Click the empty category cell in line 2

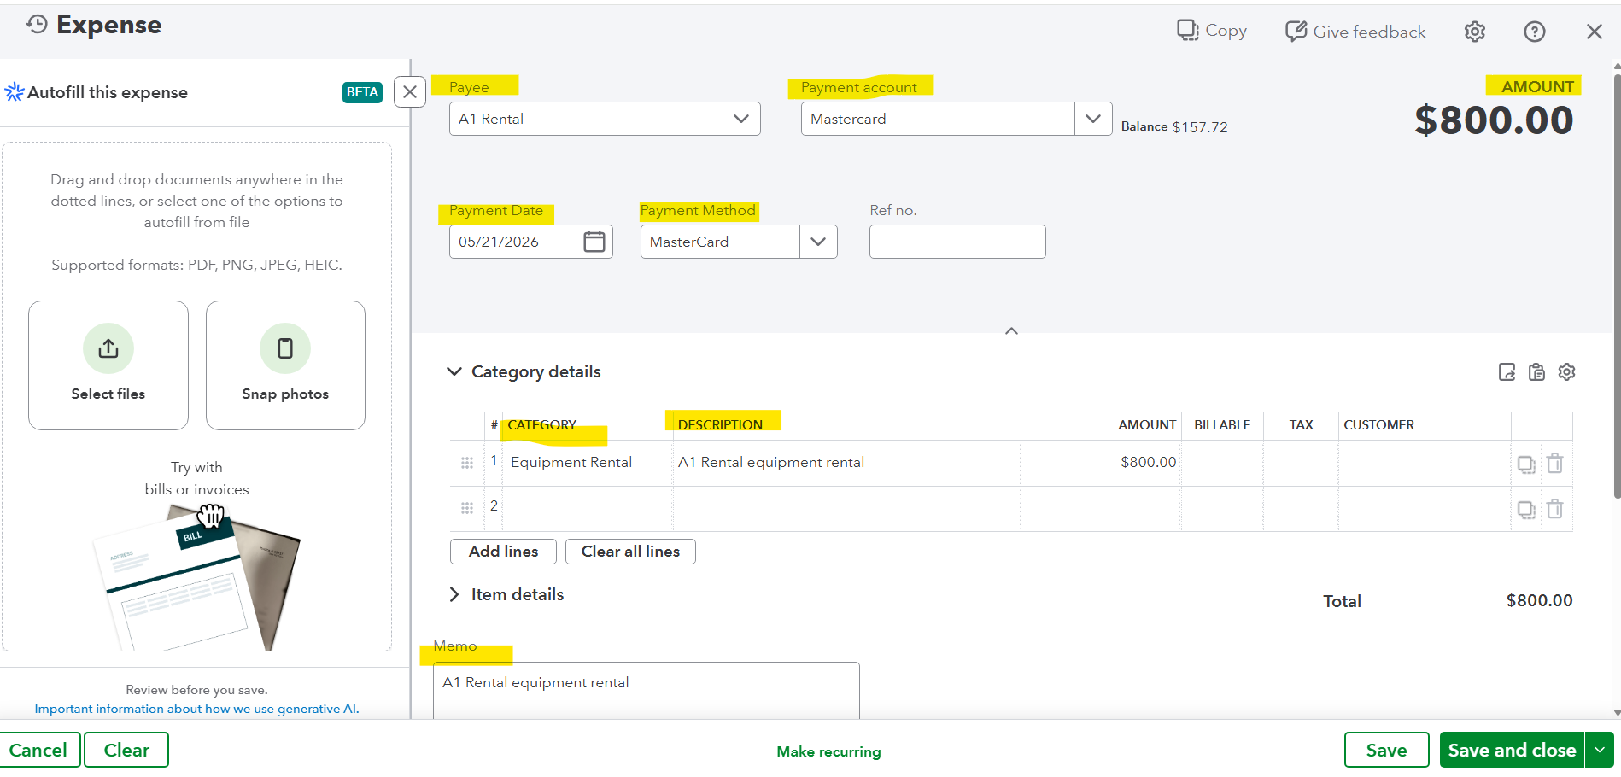[x=587, y=509]
